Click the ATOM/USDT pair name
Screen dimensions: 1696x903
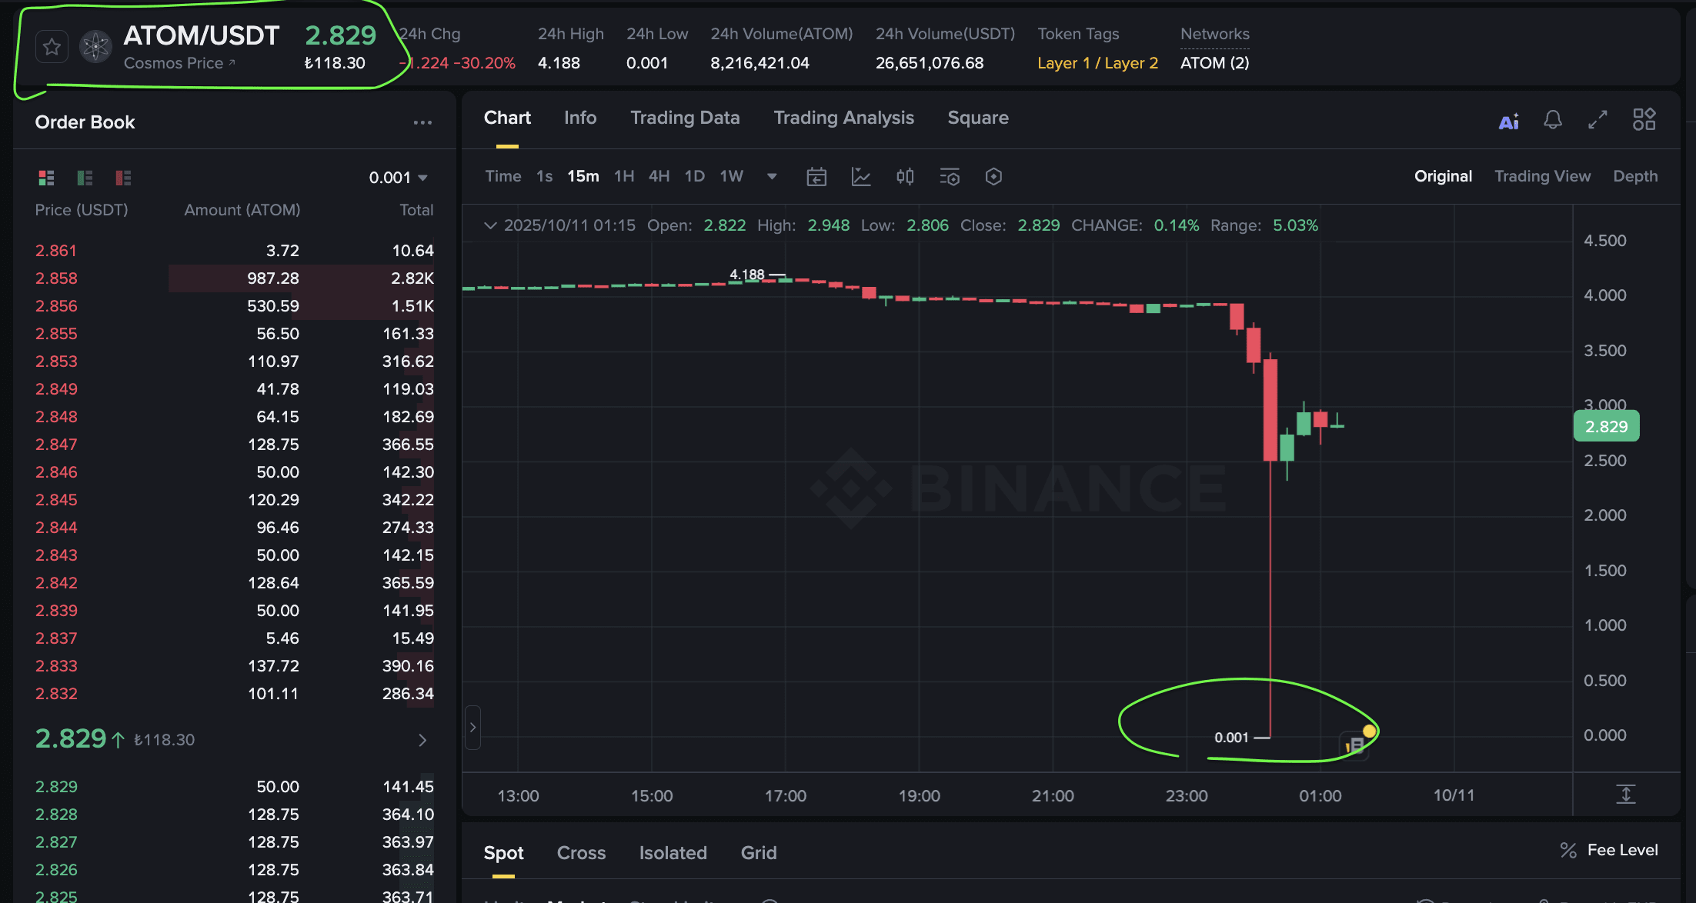pos(201,35)
